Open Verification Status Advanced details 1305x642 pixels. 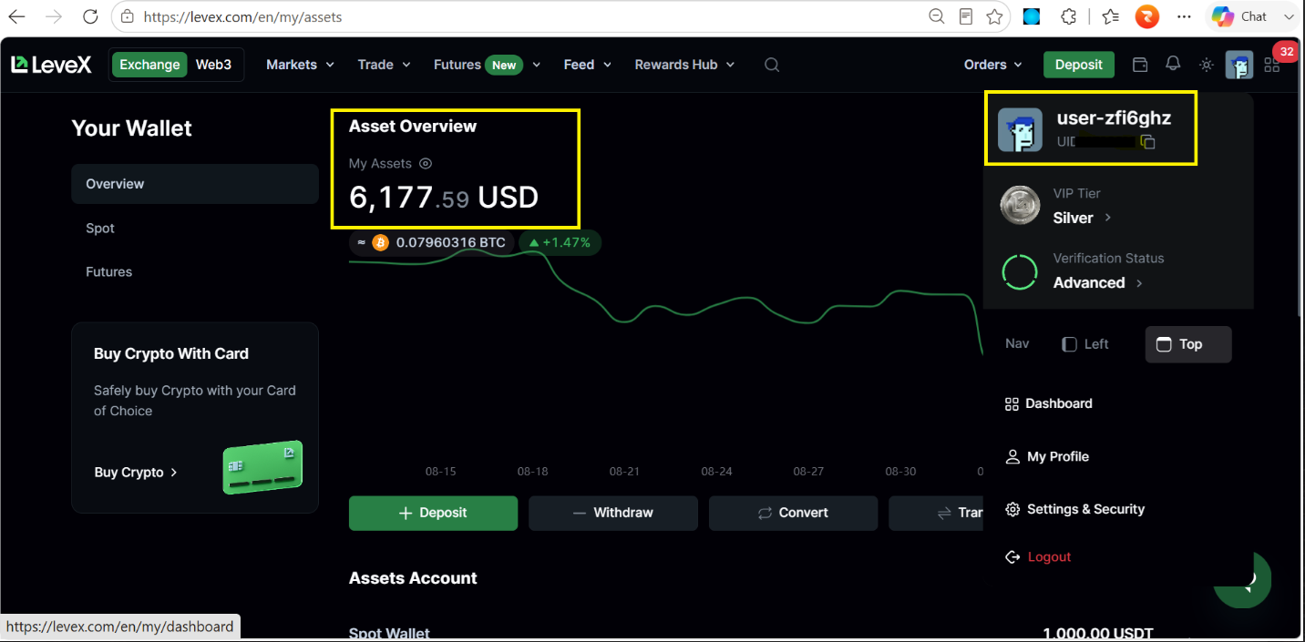click(x=1097, y=282)
